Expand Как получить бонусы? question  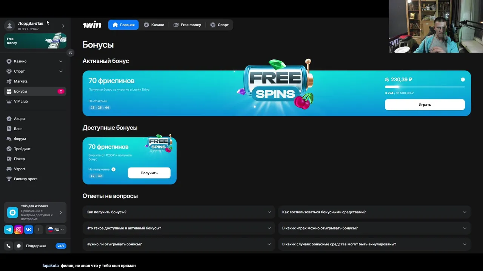(x=178, y=212)
